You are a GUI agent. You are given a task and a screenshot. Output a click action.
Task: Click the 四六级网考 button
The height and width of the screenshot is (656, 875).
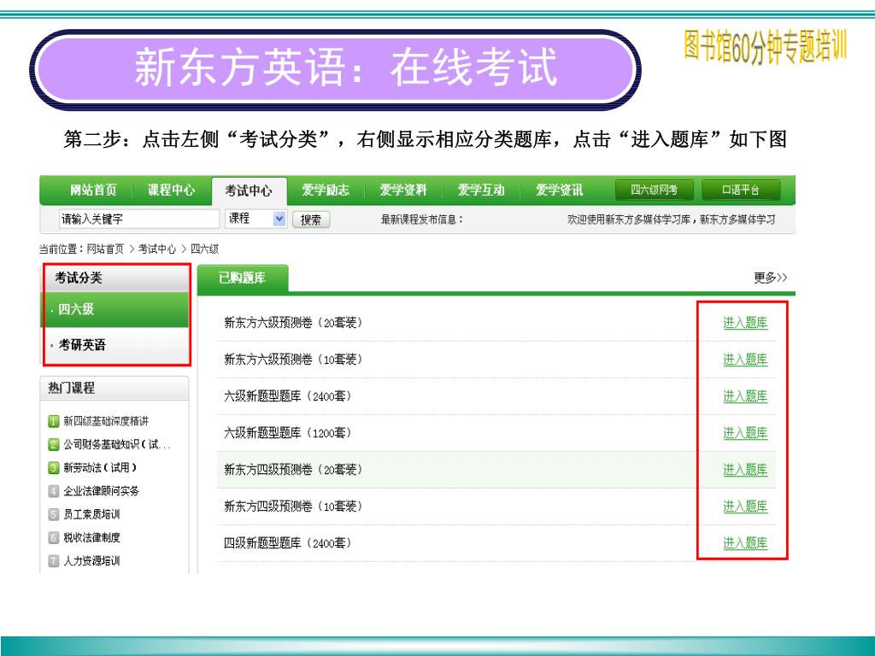[x=654, y=190]
